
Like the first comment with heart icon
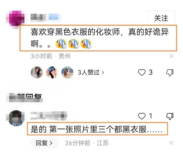point(142,72)
